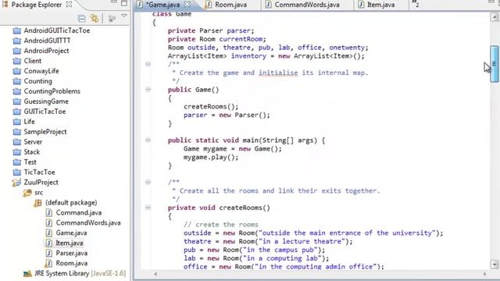500x281 pixels.
Task: Select the *Game.java editor tab
Action: click(x=162, y=5)
